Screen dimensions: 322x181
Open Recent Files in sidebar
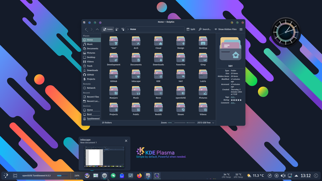coord(92,97)
